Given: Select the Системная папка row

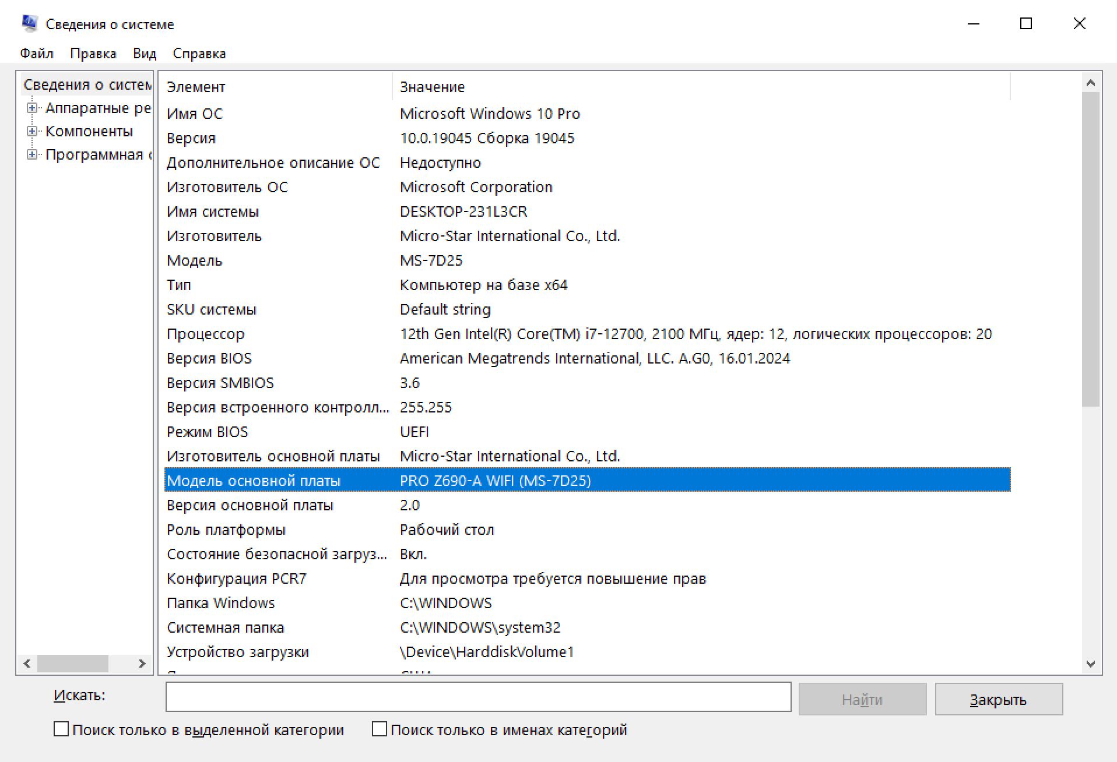Looking at the screenshot, I should 587,627.
